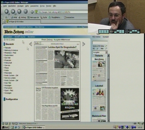
Task: Select the Suche in RZ-Online radio button
Action: pos(106,46)
